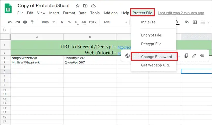This screenshot has width=212, height=125.
Task: Click the select-all corner box
Action: tap(5, 37)
